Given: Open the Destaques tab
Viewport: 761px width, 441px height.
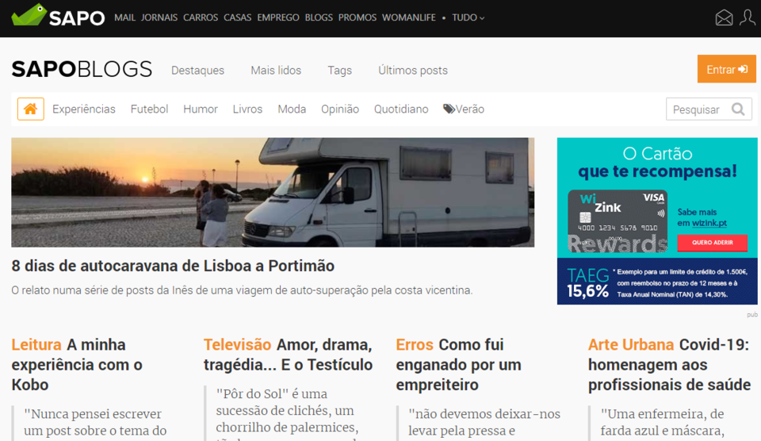Looking at the screenshot, I should click(x=197, y=71).
